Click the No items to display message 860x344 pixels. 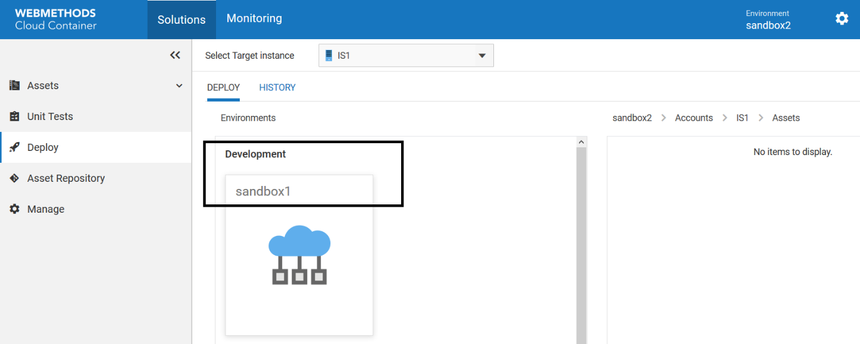coord(793,152)
